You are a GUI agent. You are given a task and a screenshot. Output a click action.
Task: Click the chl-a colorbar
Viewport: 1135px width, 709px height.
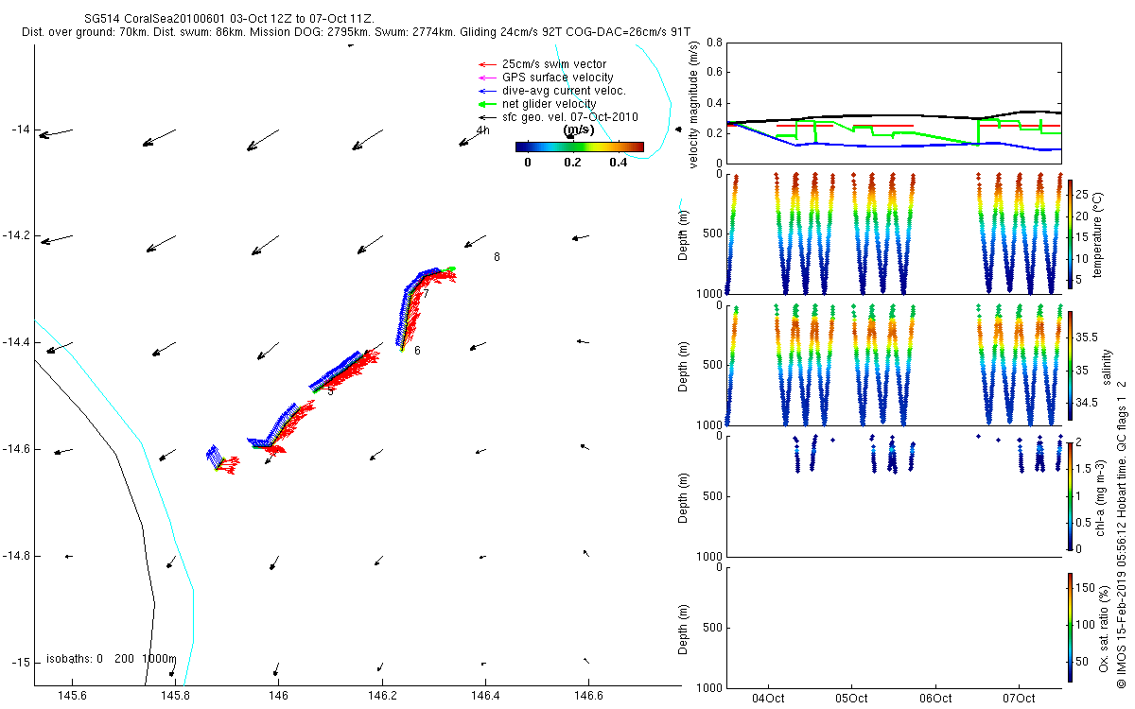(1070, 495)
